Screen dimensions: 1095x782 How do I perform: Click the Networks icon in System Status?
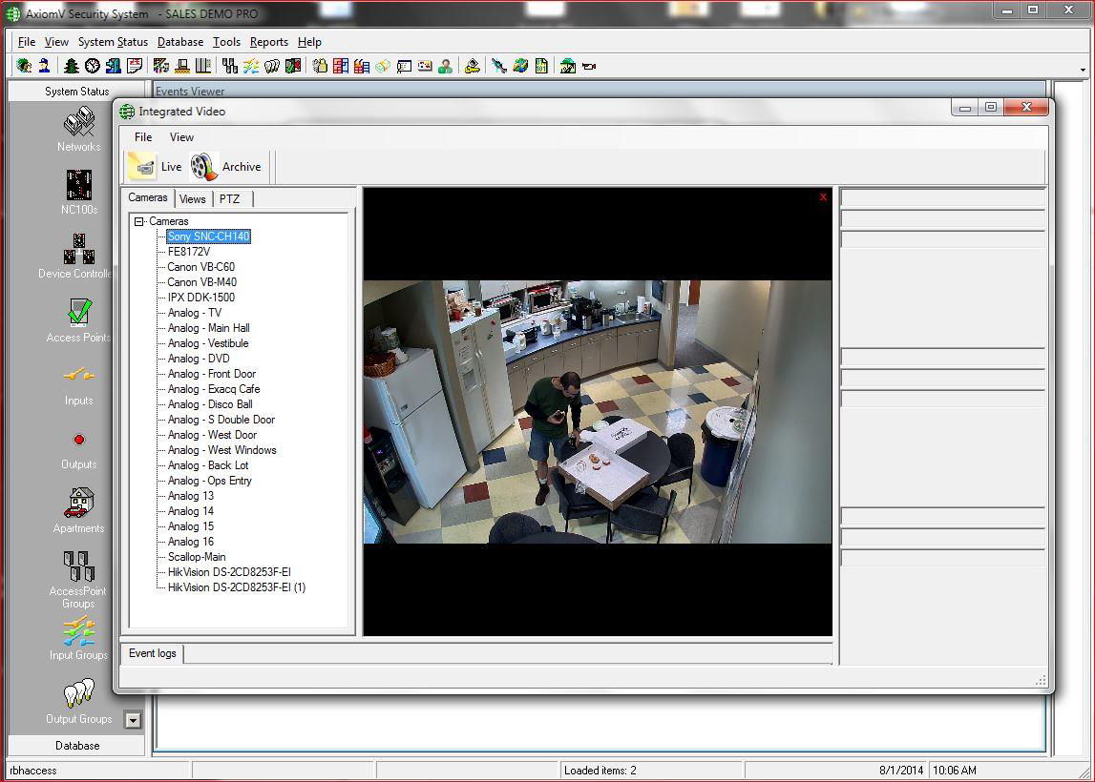click(78, 122)
